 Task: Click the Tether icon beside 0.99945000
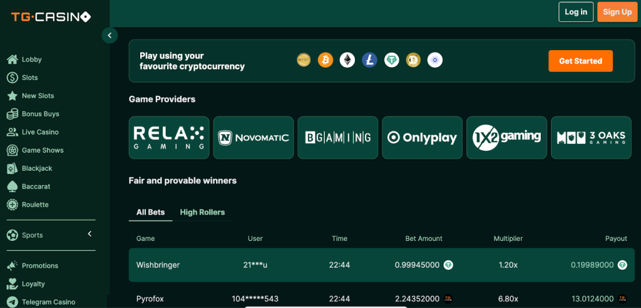(x=448, y=265)
